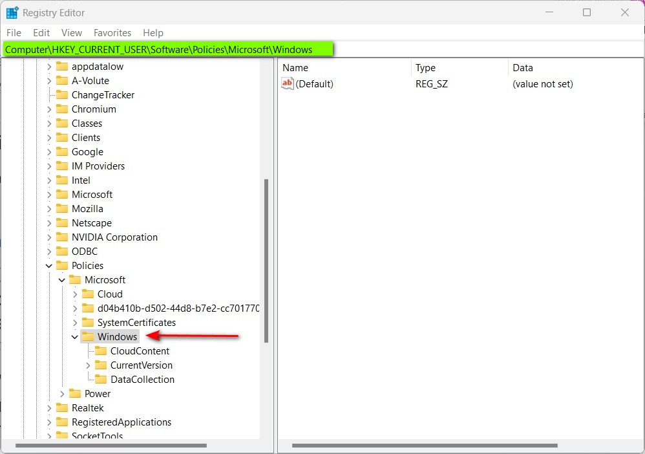Click the Chromium folder icon
The width and height of the screenshot is (645, 454).
click(x=62, y=109)
